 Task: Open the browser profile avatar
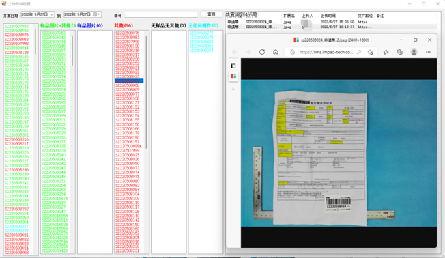pyautogui.click(x=414, y=52)
